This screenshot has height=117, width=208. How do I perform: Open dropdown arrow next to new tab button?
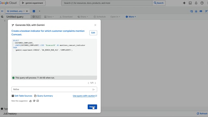40,11
